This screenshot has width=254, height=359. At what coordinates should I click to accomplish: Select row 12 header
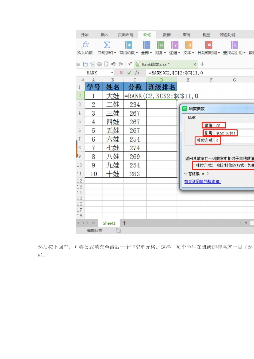tap(80, 181)
